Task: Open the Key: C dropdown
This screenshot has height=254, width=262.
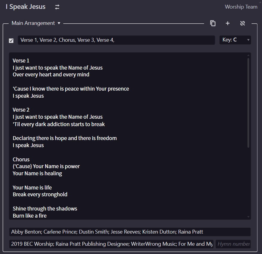Action: pos(235,40)
